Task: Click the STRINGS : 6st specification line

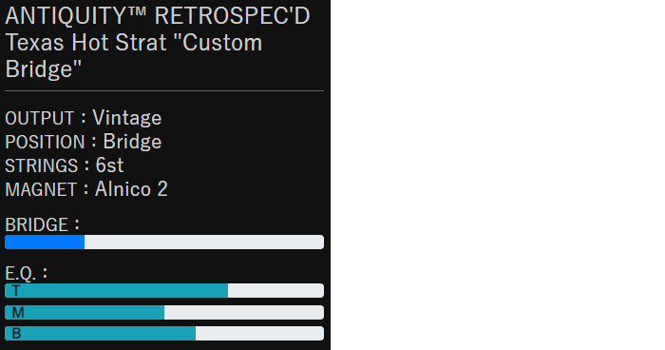Action: pos(64,165)
